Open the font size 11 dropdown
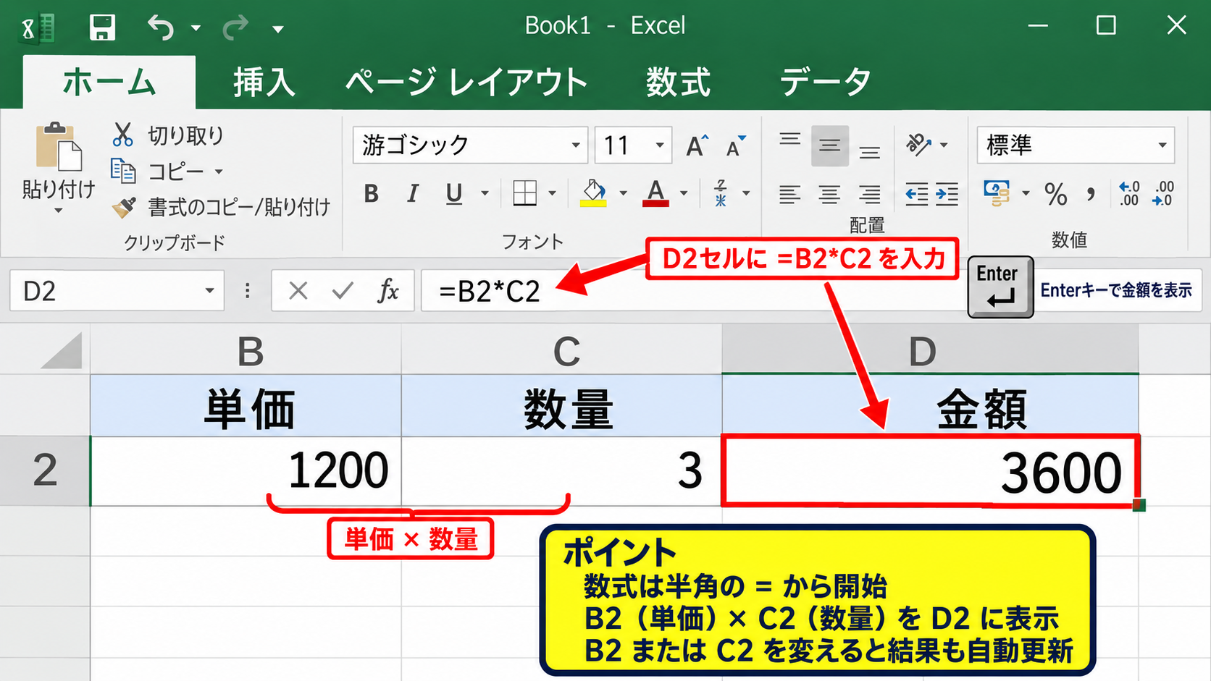Image resolution: width=1211 pixels, height=681 pixels. [660, 145]
